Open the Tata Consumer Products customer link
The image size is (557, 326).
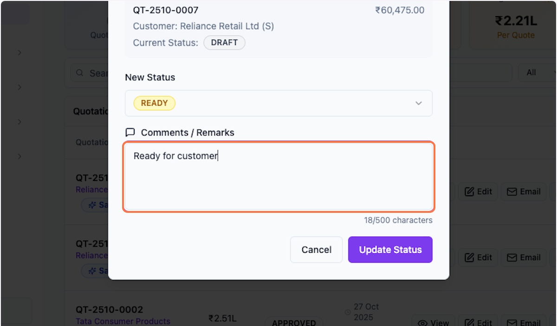[x=123, y=321]
